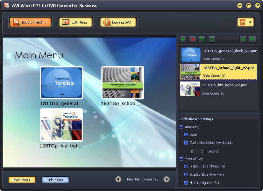The height and width of the screenshot is (191, 263).
Task: Click the 181TGp_general... caption in preview
Action: 61,104
